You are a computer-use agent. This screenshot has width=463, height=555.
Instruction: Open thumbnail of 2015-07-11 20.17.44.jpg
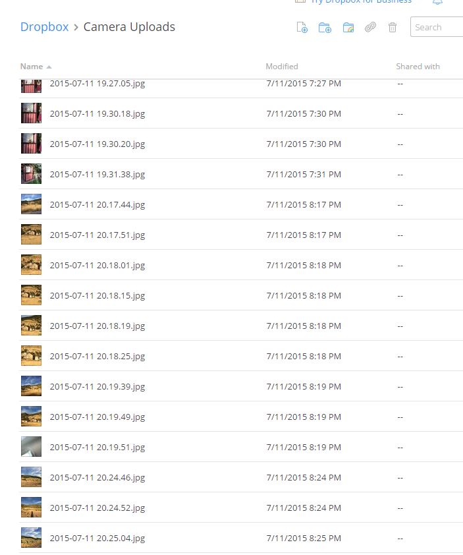point(31,204)
